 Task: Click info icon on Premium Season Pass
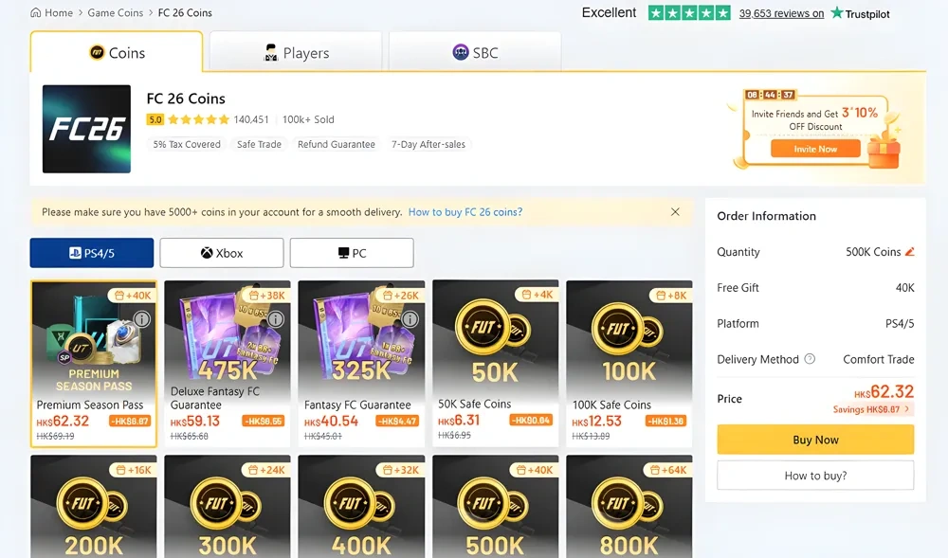[142, 319]
